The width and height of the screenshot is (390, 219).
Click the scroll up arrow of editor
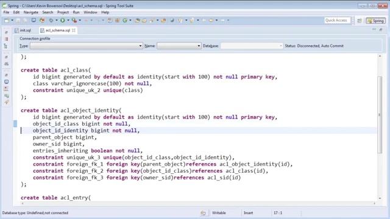point(380,56)
